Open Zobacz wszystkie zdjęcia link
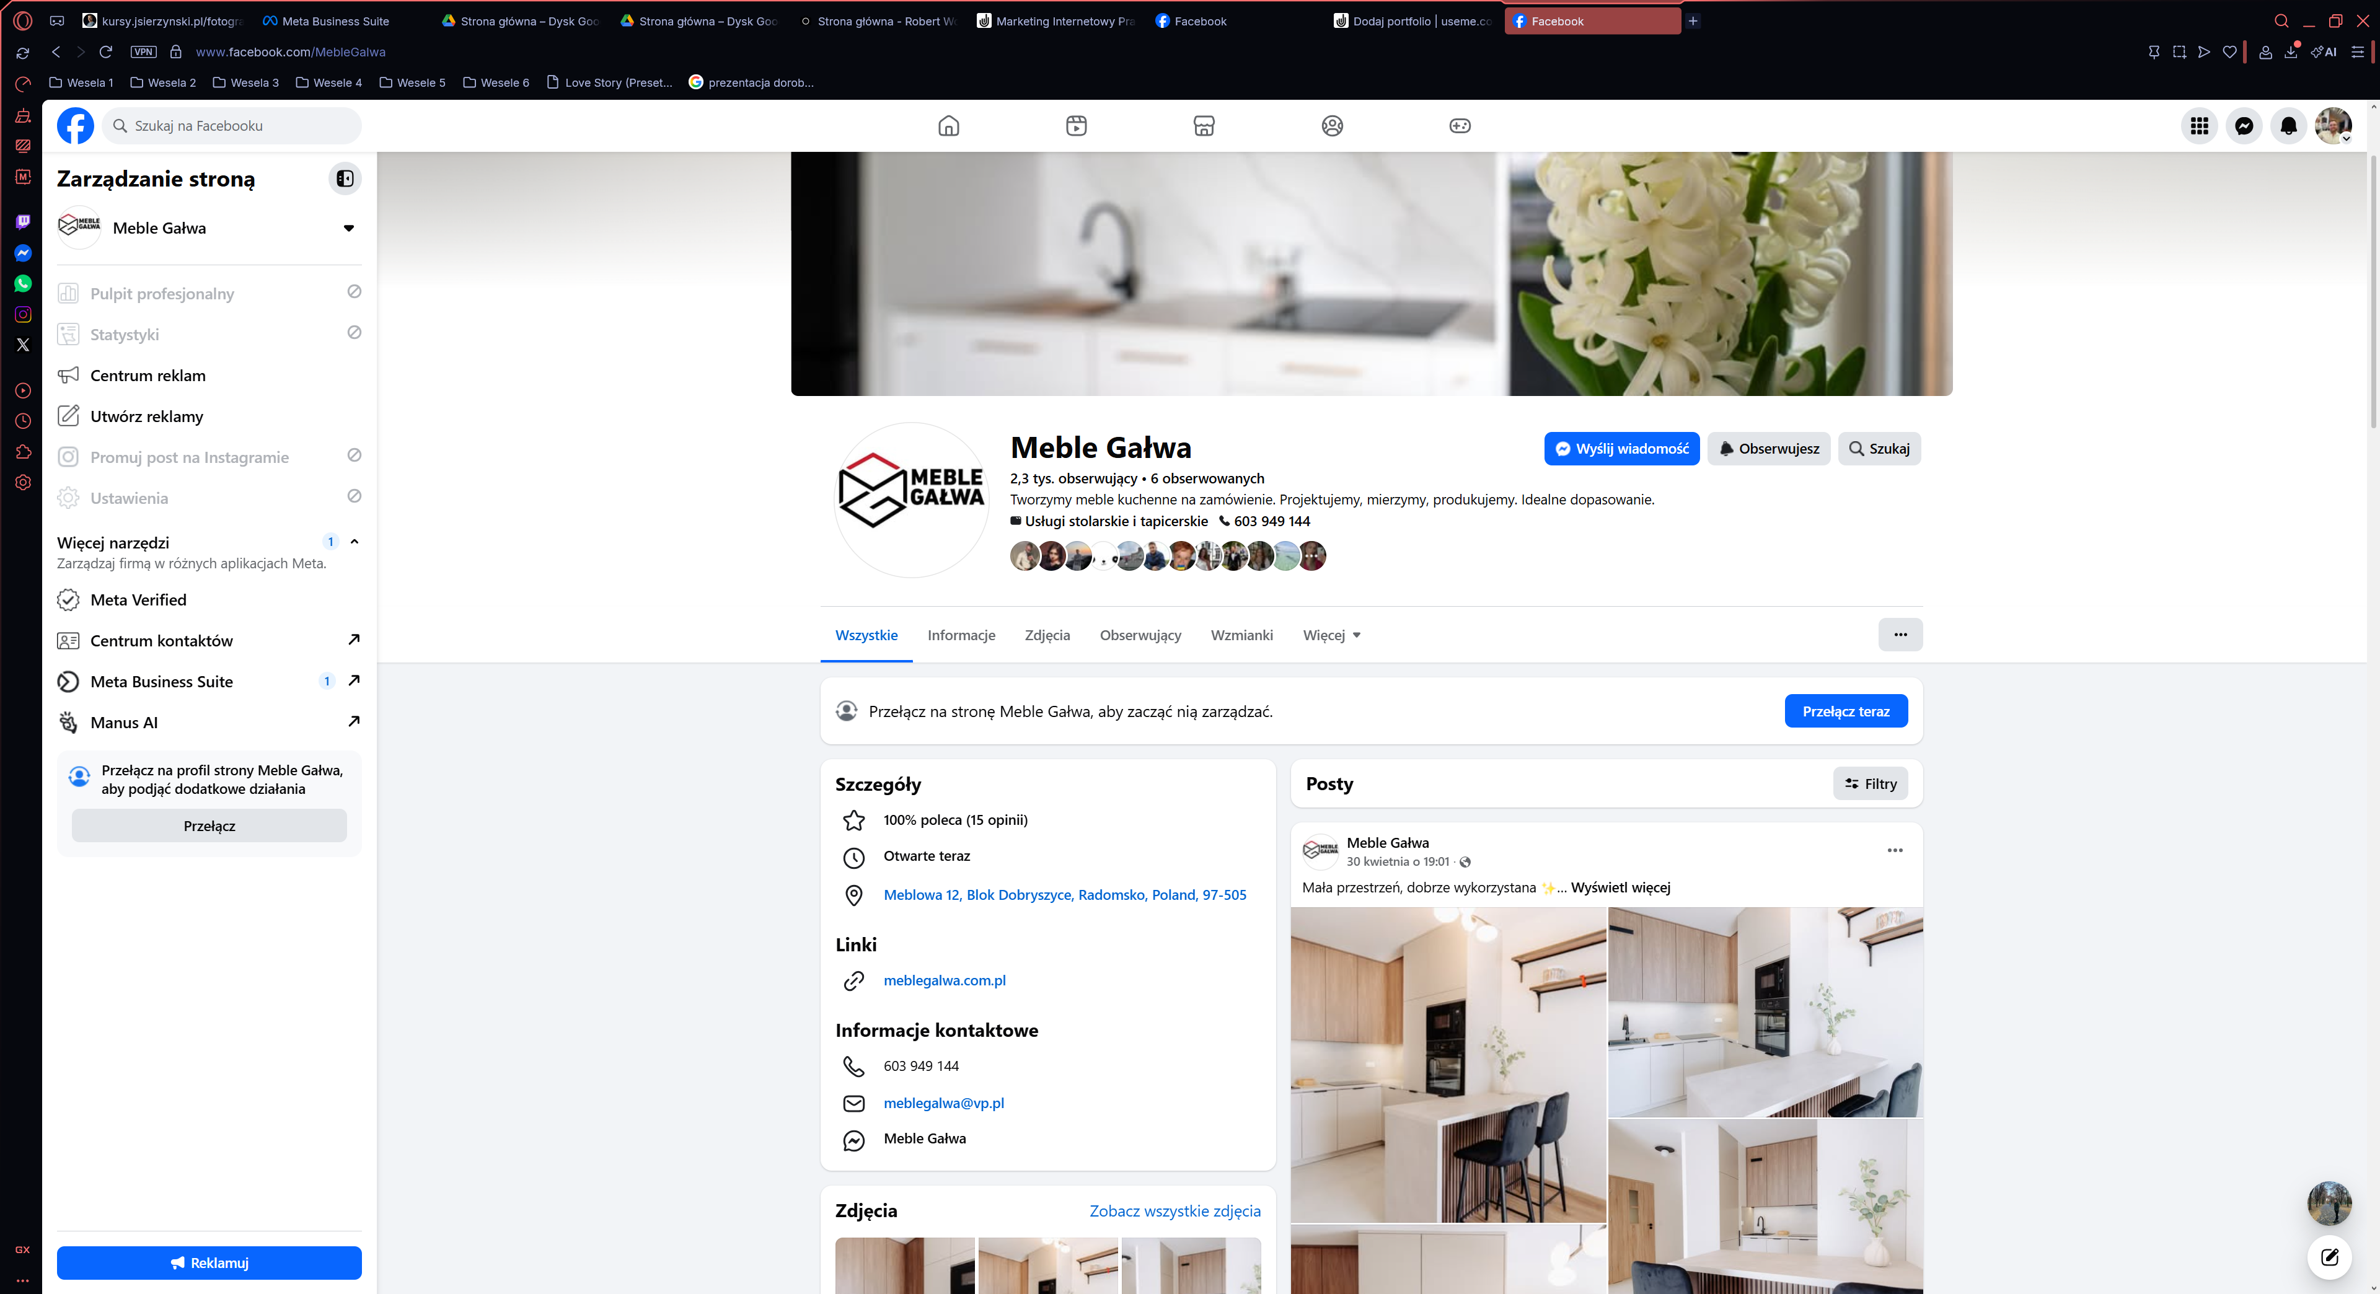Image resolution: width=2380 pixels, height=1294 pixels. [x=1175, y=1211]
